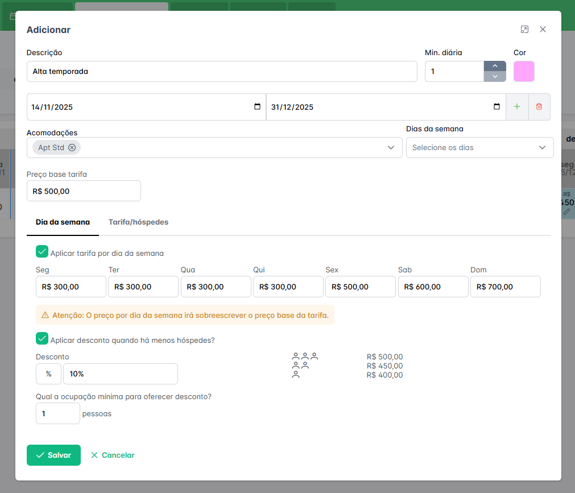Screen dimensions: 575x493
Task: Select the Dia da semana tab
Action: [63, 222]
